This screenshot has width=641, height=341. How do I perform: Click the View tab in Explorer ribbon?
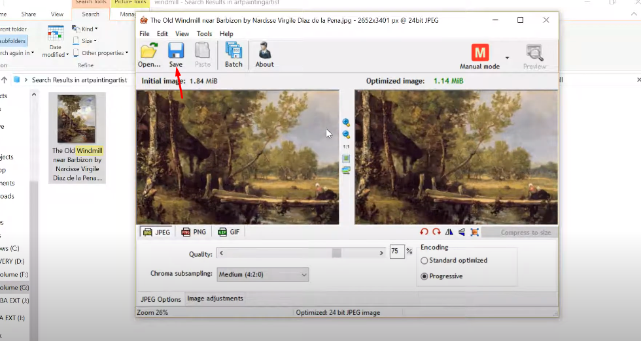(57, 14)
